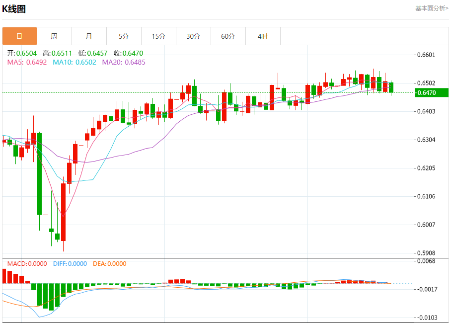Click the 0.6601 axis label
The height and width of the screenshot is (323, 451).
pos(426,55)
